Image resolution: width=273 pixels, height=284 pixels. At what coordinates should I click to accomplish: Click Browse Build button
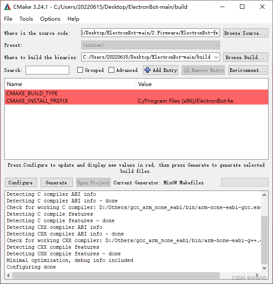246,57
